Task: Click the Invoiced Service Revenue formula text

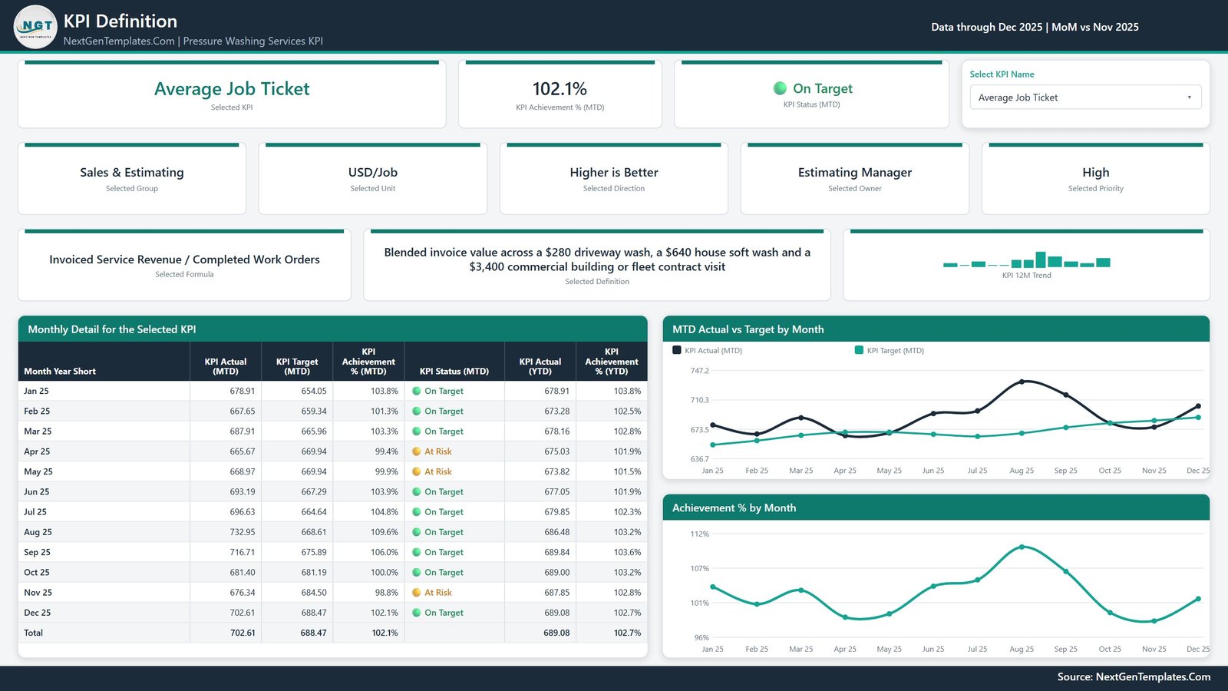Action: [x=184, y=260]
